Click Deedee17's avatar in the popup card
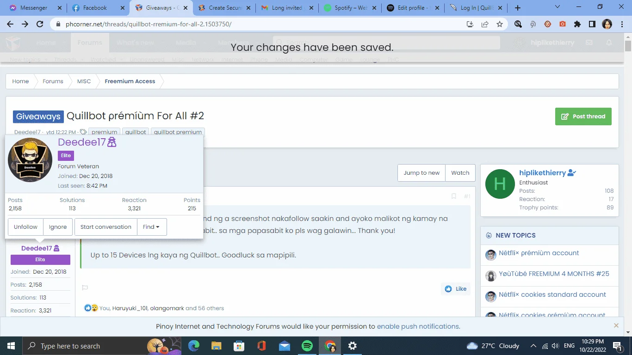Image resolution: width=632 pixels, height=355 pixels. [30, 160]
